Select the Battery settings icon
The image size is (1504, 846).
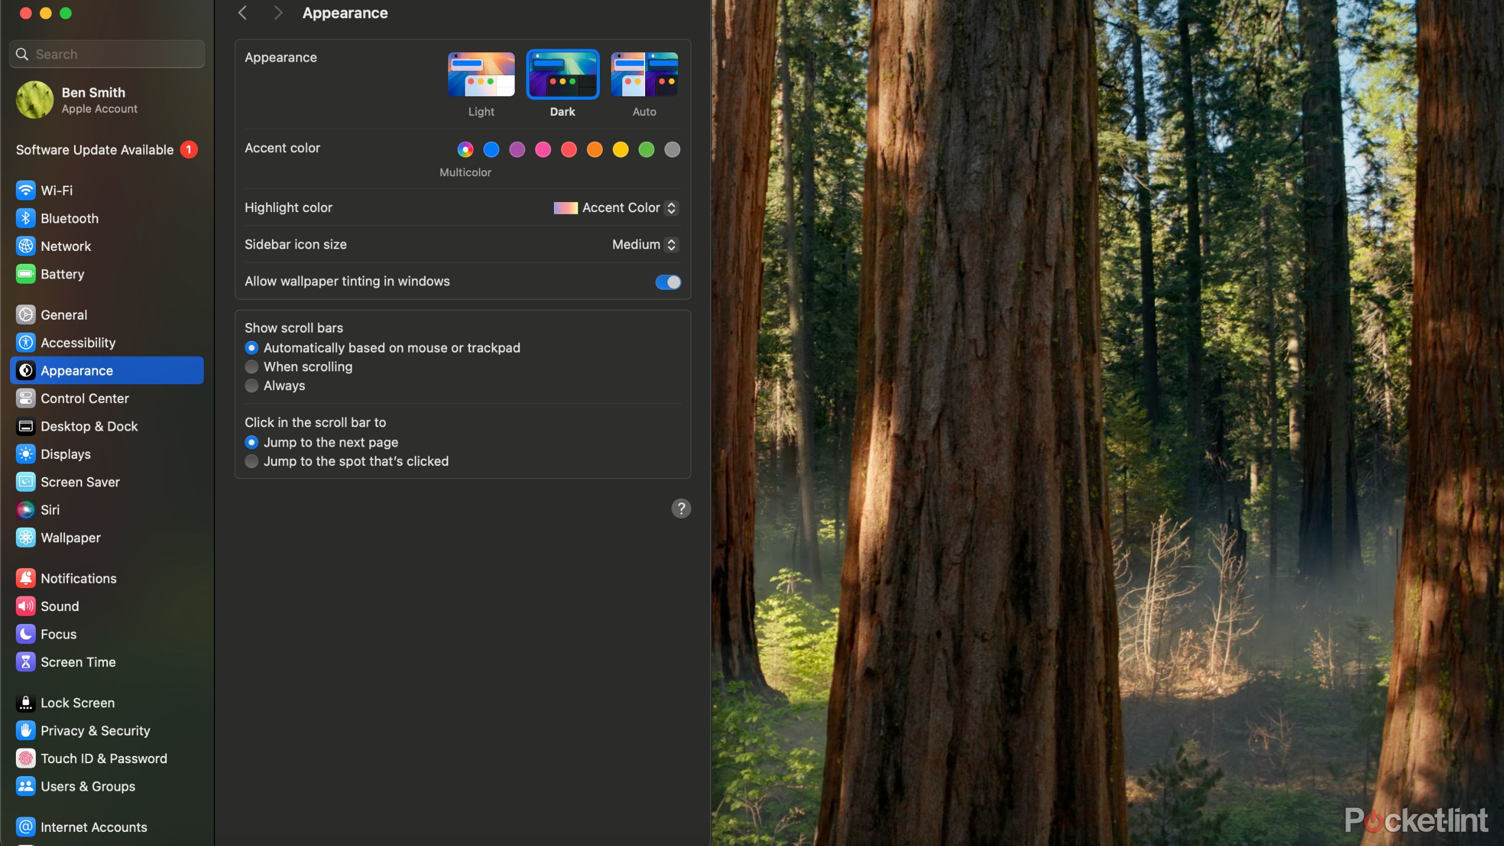click(25, 273)
